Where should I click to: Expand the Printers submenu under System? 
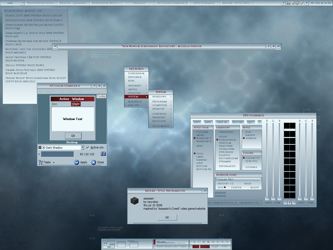point(161,117)
